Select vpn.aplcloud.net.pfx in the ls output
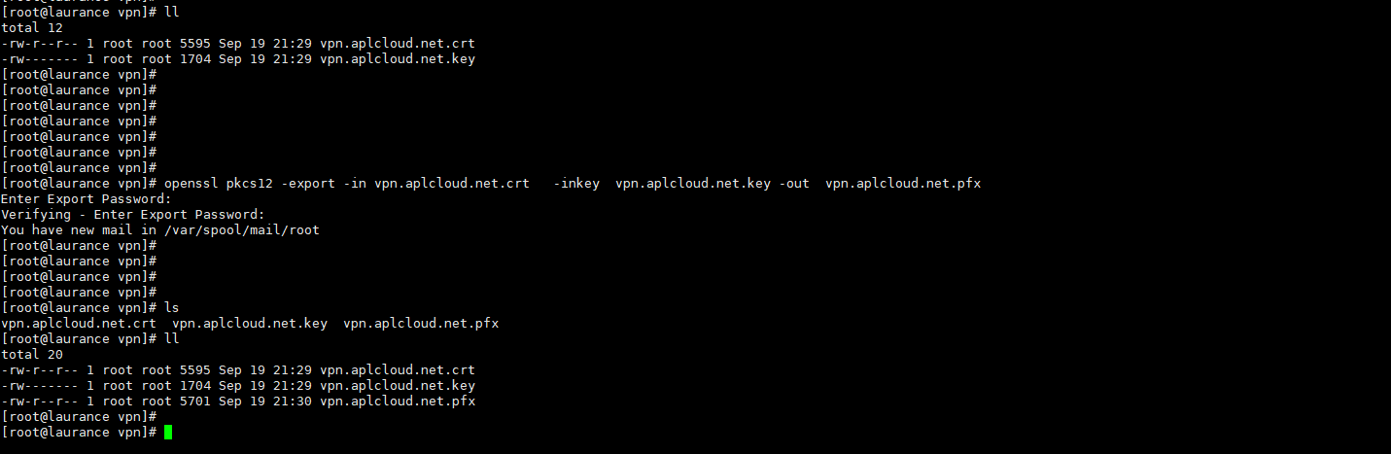This screenshot has width=1391, height=454. tap(421, 324)
